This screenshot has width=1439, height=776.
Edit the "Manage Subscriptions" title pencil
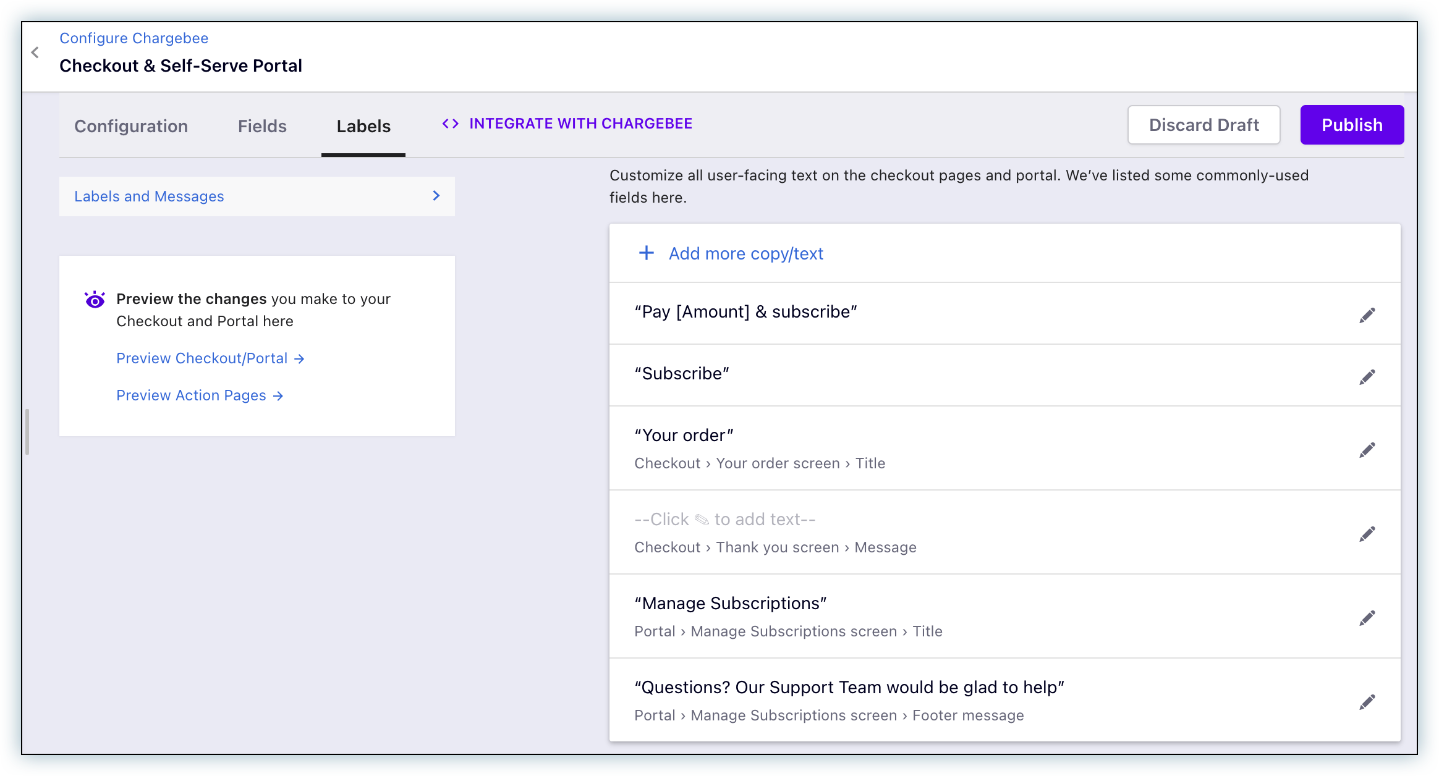tap(1367, 618)
